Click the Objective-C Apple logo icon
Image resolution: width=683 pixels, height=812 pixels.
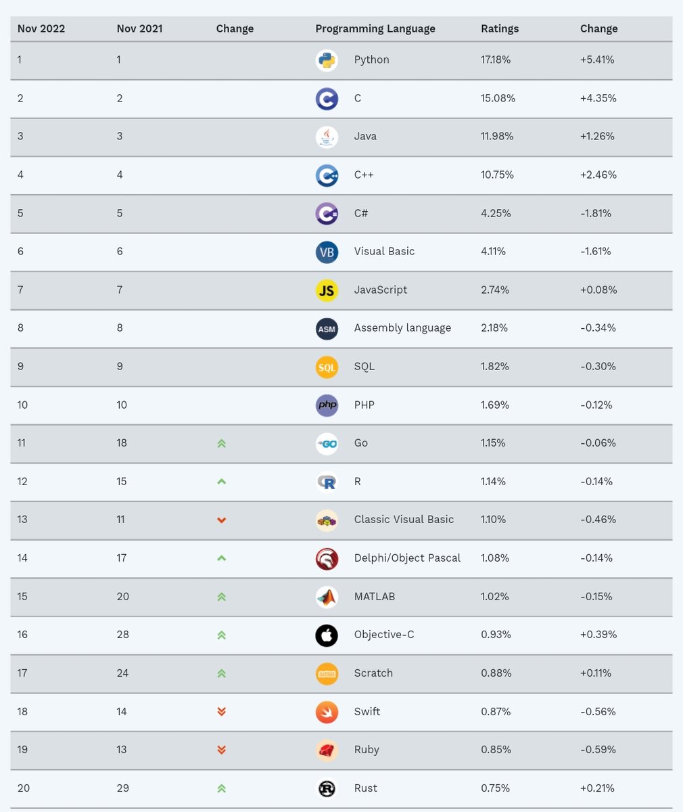pyautogui.click(x=327, y=635)
